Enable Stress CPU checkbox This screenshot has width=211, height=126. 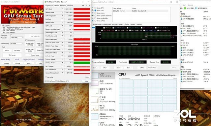coord(95,8)
